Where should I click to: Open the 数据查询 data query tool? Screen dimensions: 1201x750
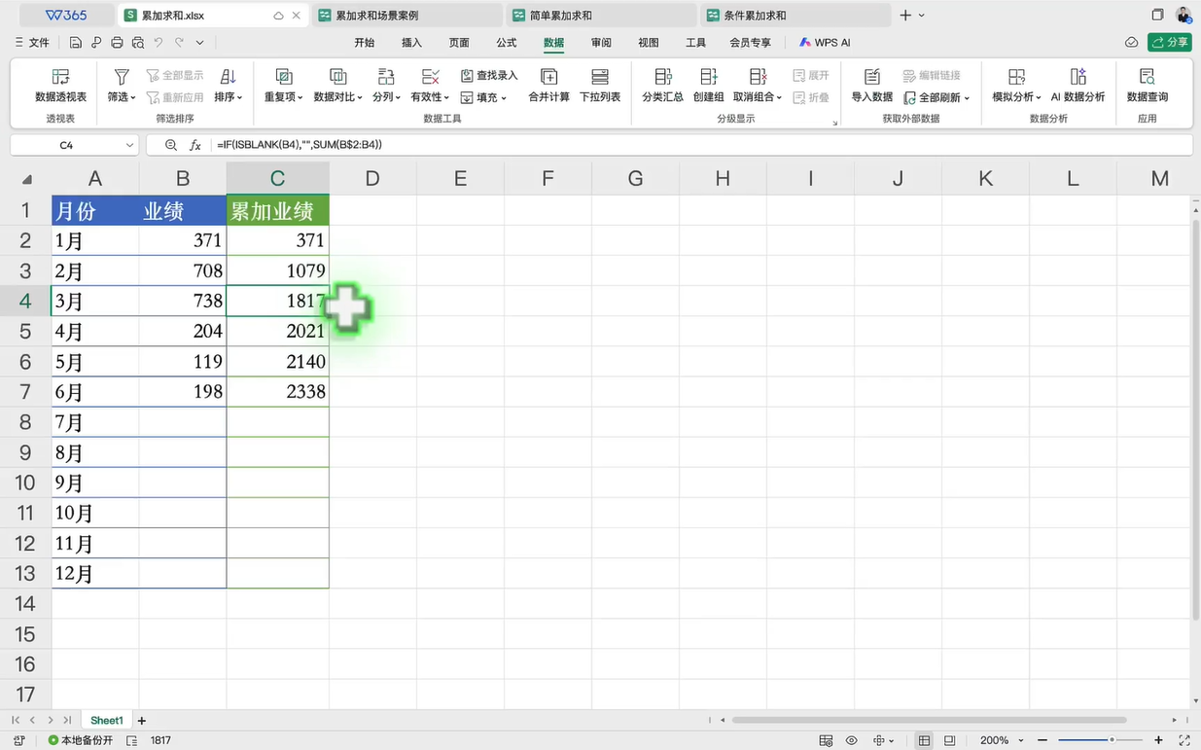(x=1147, y=85)
